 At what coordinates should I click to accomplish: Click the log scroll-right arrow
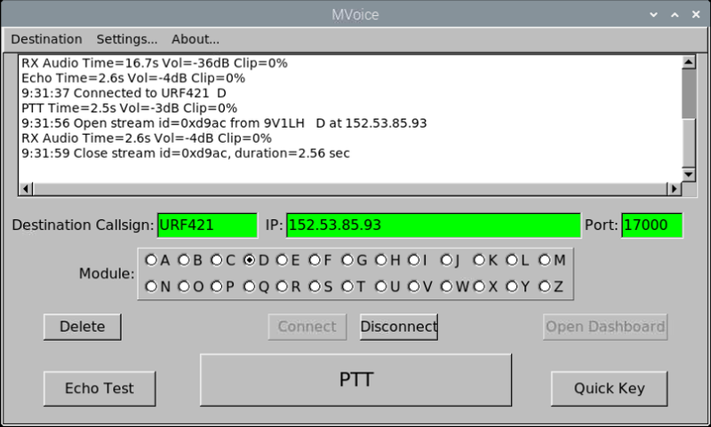pos(675,189)
